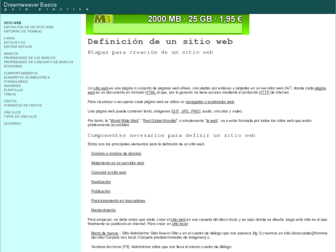This screenshot has height=252, width=336.
Task: Open FORMATOS DE TEXTOS page
Action: 23,105
